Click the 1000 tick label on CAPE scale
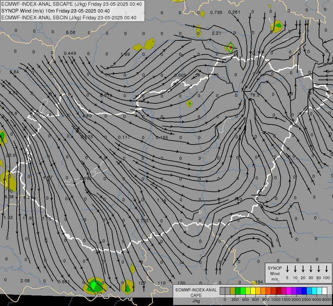333x306 pixels. [x=276, y=300]
